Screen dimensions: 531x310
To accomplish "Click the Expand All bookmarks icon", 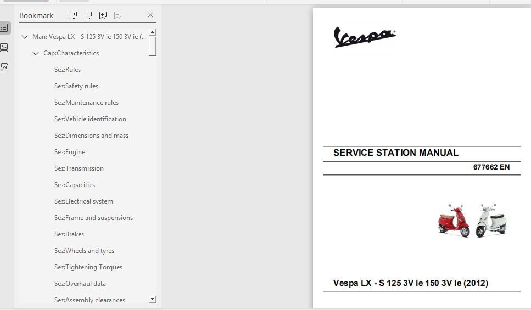I will (73, 15).
